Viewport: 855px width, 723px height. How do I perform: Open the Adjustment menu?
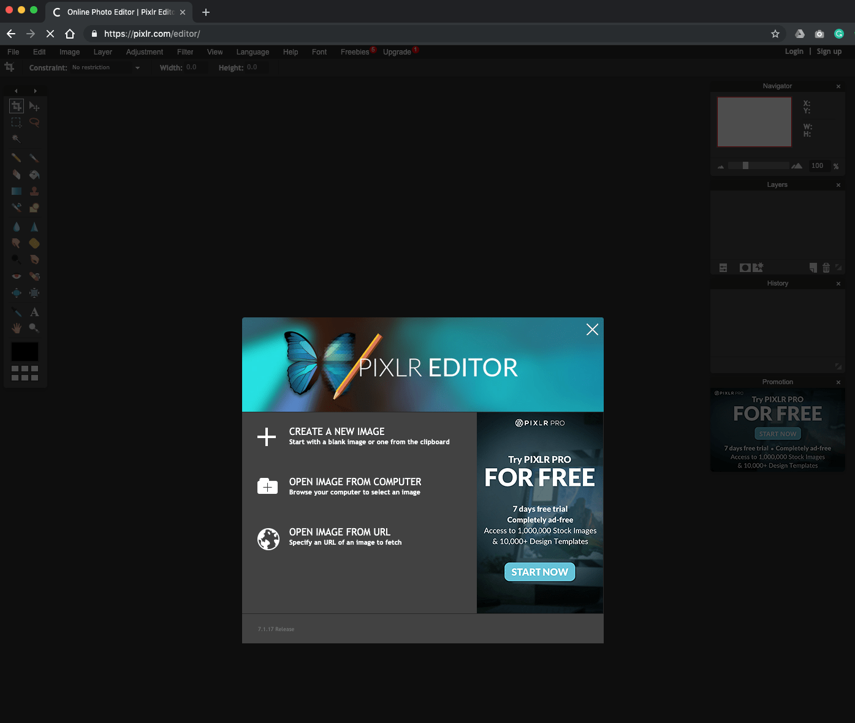click(144, 52)
